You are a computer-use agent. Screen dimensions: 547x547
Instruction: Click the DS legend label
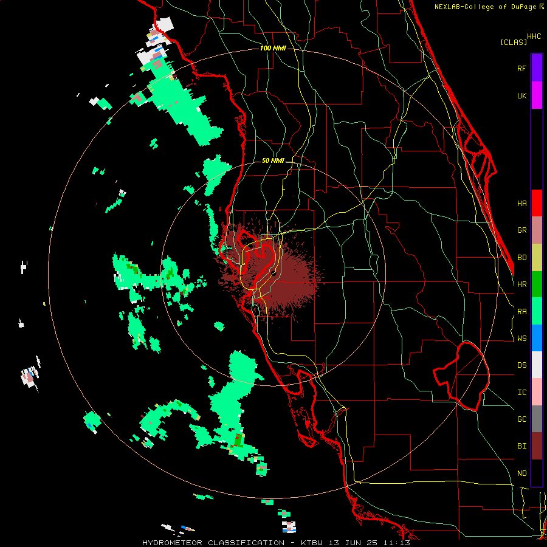(521, 365)
